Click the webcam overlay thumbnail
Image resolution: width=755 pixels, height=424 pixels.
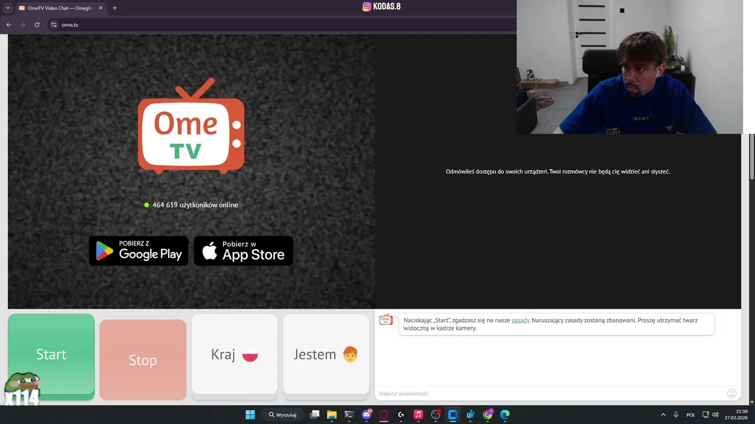pyautogui.click(x=629, y=67)
